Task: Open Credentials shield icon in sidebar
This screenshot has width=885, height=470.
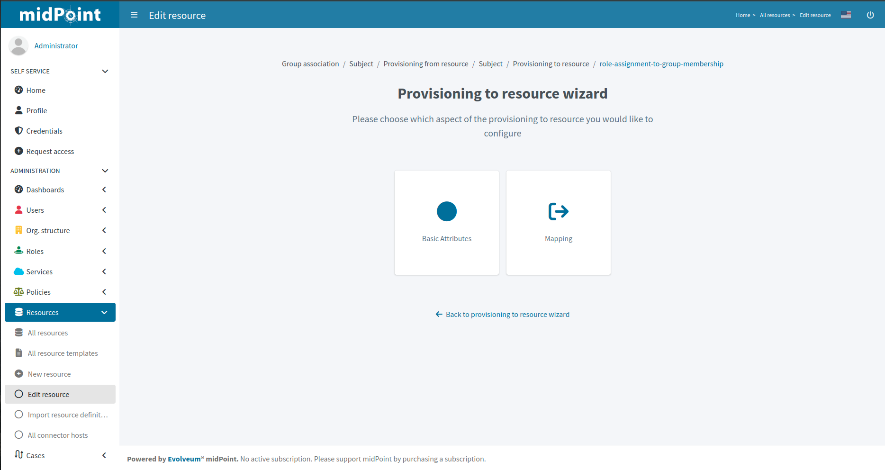Action: pos(19,131)
